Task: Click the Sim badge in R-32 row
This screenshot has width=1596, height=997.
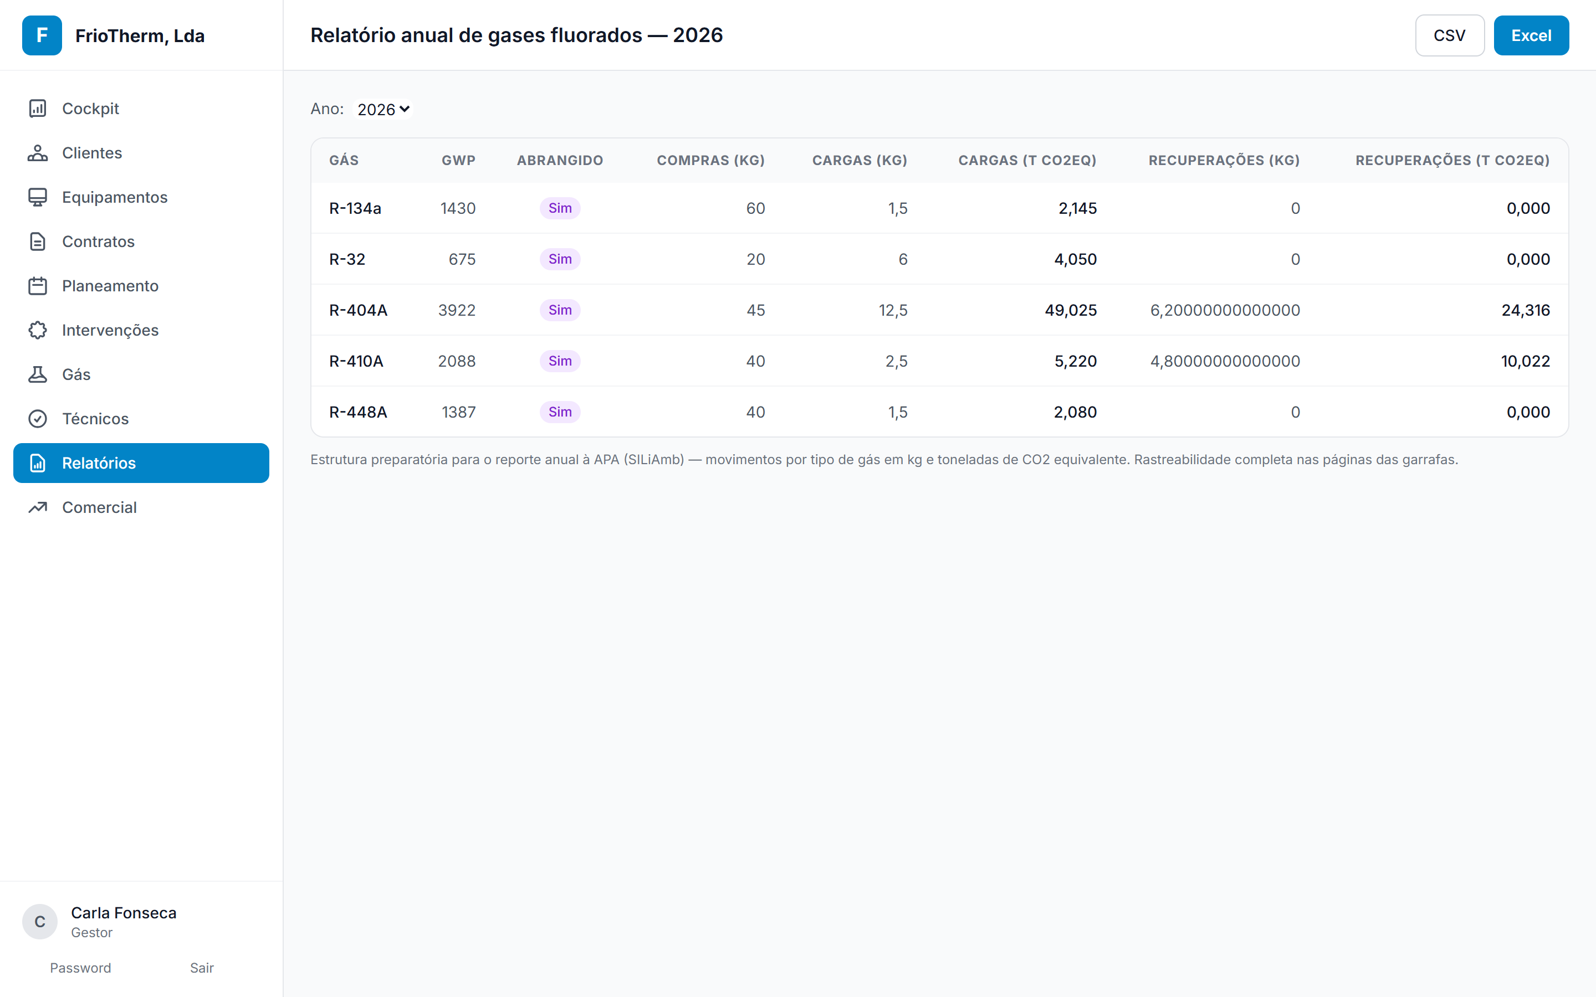Action: (x=560, y=259)
